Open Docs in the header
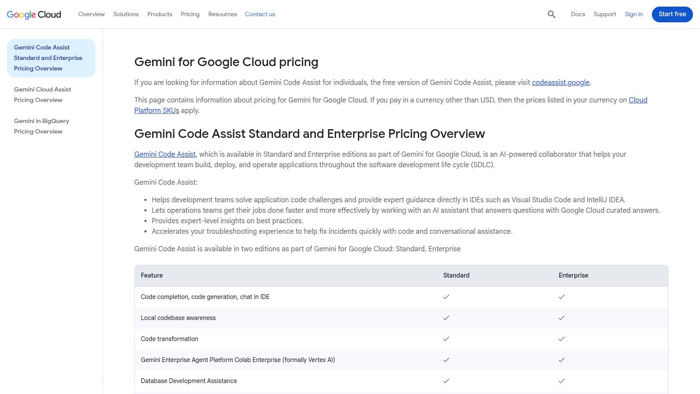This screenshot has width=700, height=394. tap(578, 14)
